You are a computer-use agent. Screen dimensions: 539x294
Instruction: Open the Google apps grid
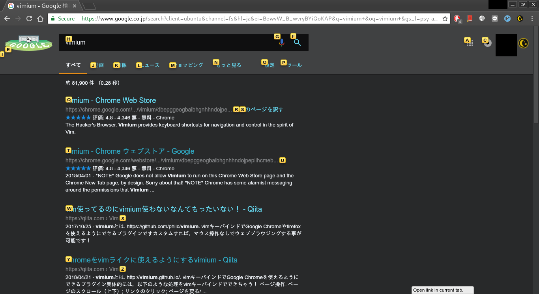tap(470, 43)
